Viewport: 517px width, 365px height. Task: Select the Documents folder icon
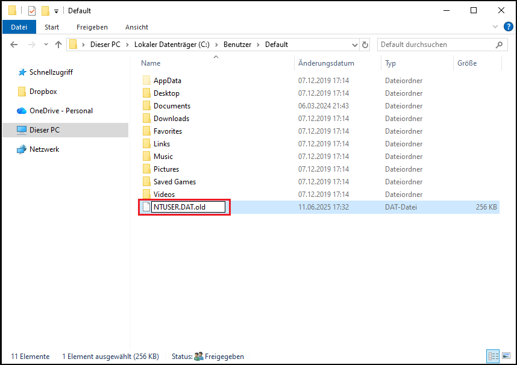(147, 106)
